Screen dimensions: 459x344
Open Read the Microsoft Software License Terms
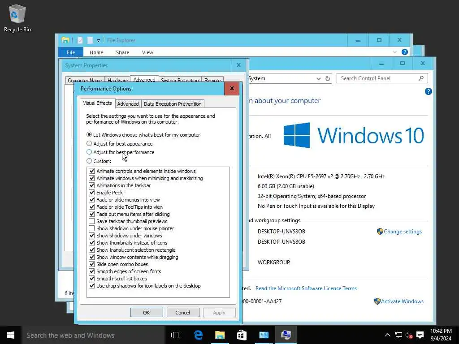click(x=306, y=288)
